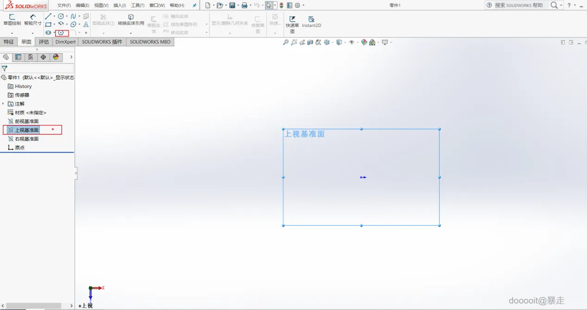Screen dimensions: 587x310
Task: Open the ConfigurationManager tab
Action: click(31, 57)
